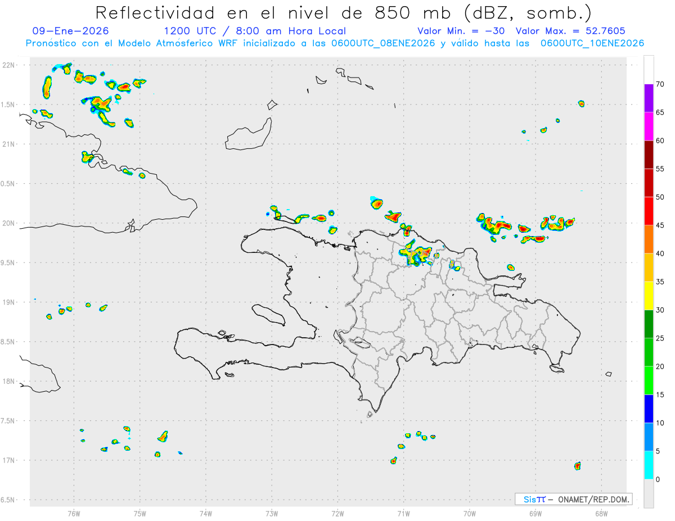Screen dimensions: 675x521
Task: Click the 70 colorbar scale label
Action: pyautogui.click(x=660, y=84)
